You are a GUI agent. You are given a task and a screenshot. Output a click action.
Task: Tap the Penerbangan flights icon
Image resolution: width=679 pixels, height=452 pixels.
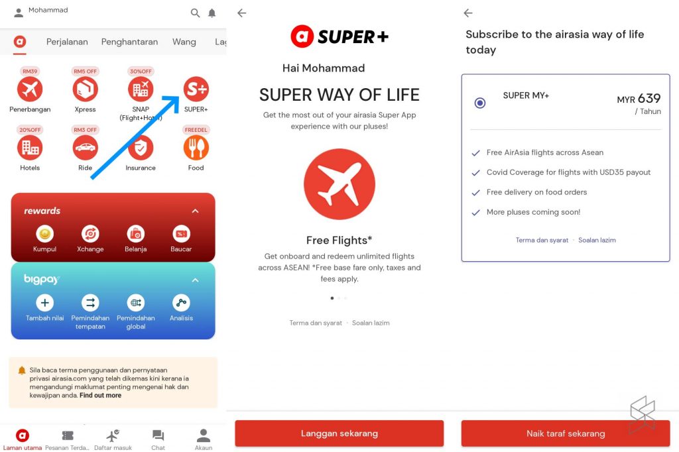[x=30, y=89]
